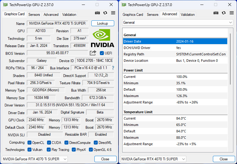This screenshot has width=237, height=164.
Task: Open the GPU selector dropdown in right window
Action: (153, 159)
